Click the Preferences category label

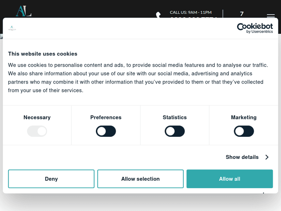(106, 117)
